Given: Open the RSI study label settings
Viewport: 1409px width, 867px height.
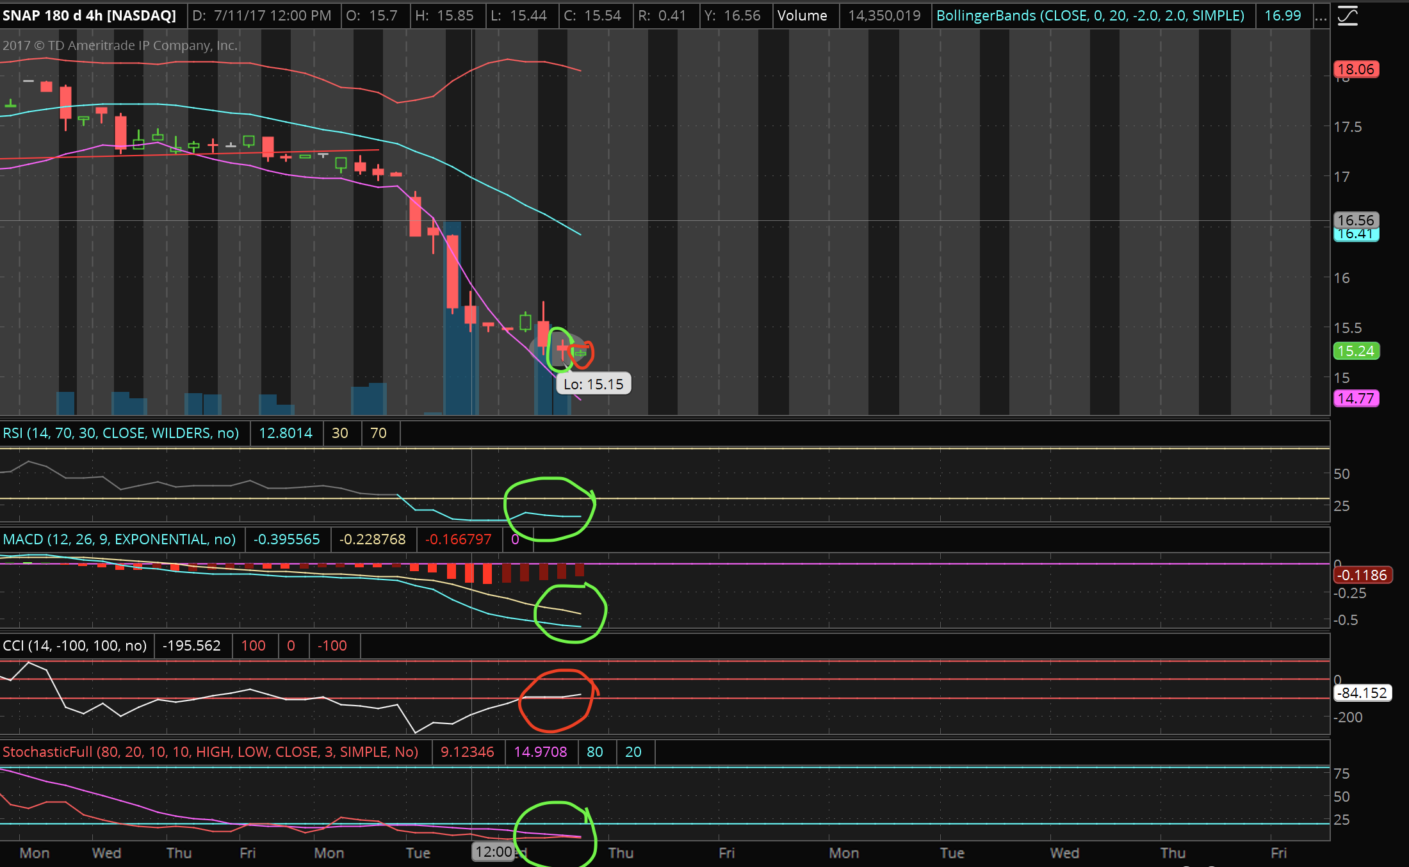Looking at the screenshot, I should tap(121, 433).
